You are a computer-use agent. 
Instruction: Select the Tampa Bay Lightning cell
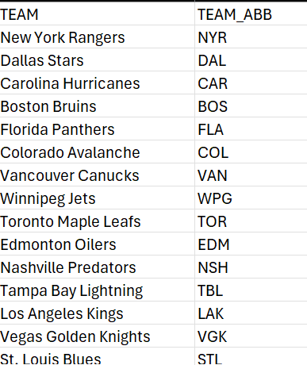97,290
